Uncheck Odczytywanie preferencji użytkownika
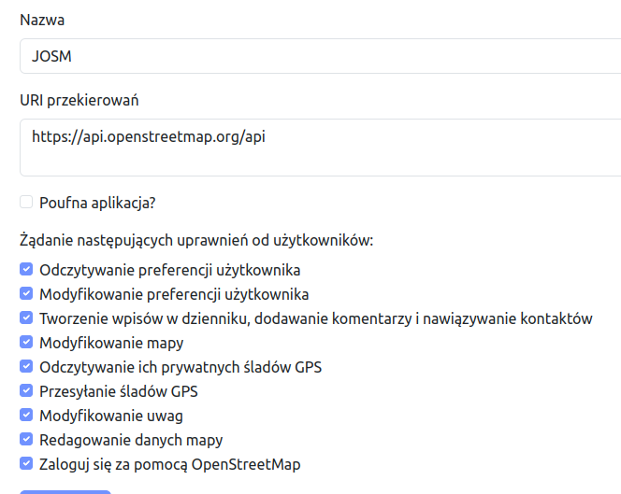621x494 pixels. coord(26,269)
